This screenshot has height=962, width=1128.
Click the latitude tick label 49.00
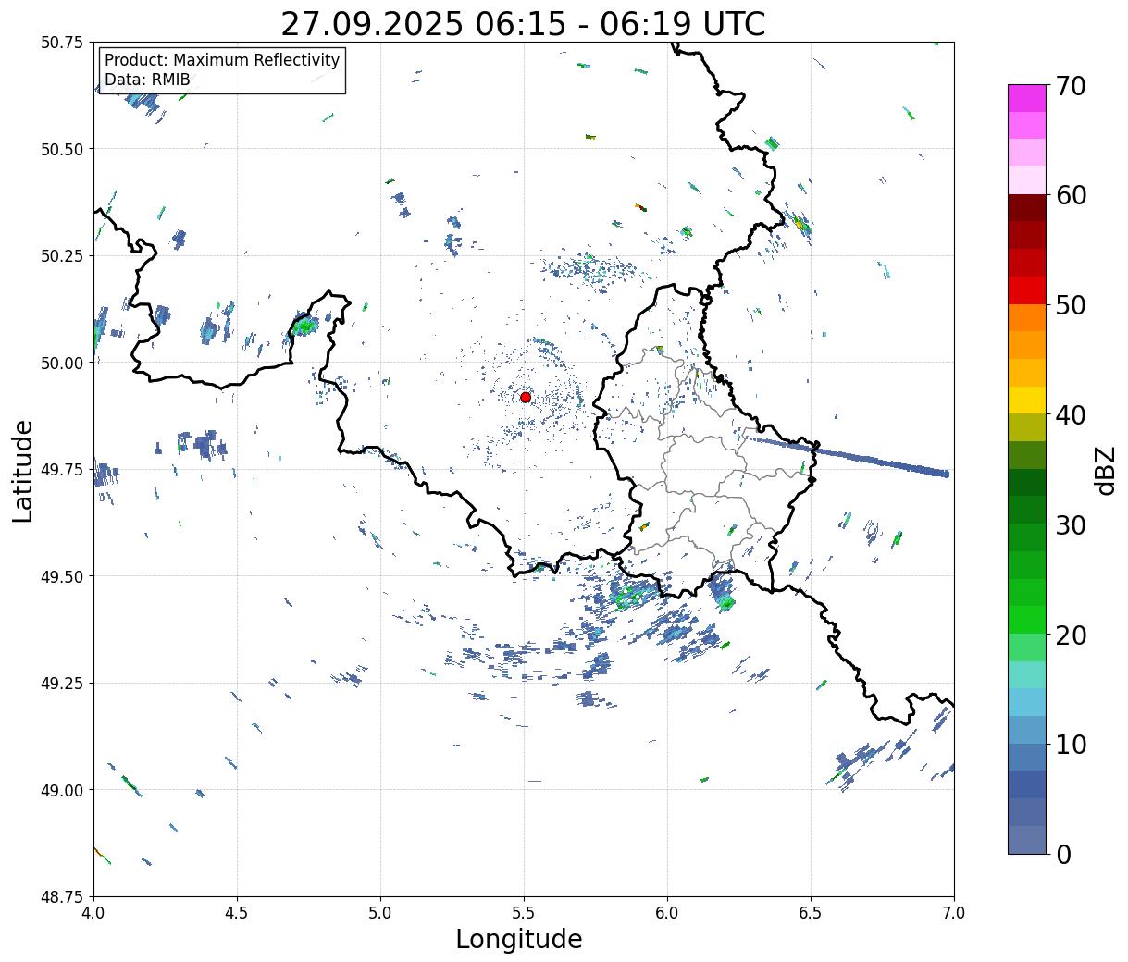(x=62, y=790)
